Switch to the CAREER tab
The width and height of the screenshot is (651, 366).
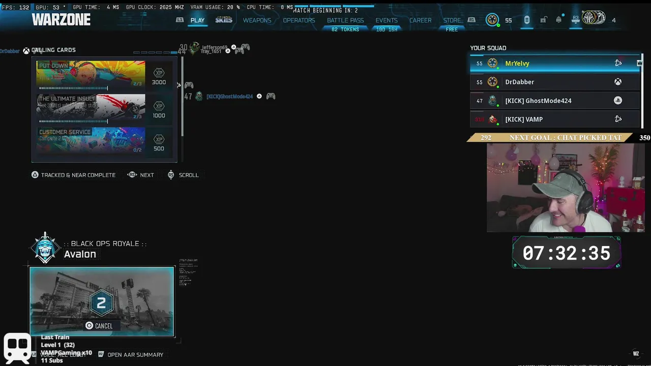coord(421,20)
